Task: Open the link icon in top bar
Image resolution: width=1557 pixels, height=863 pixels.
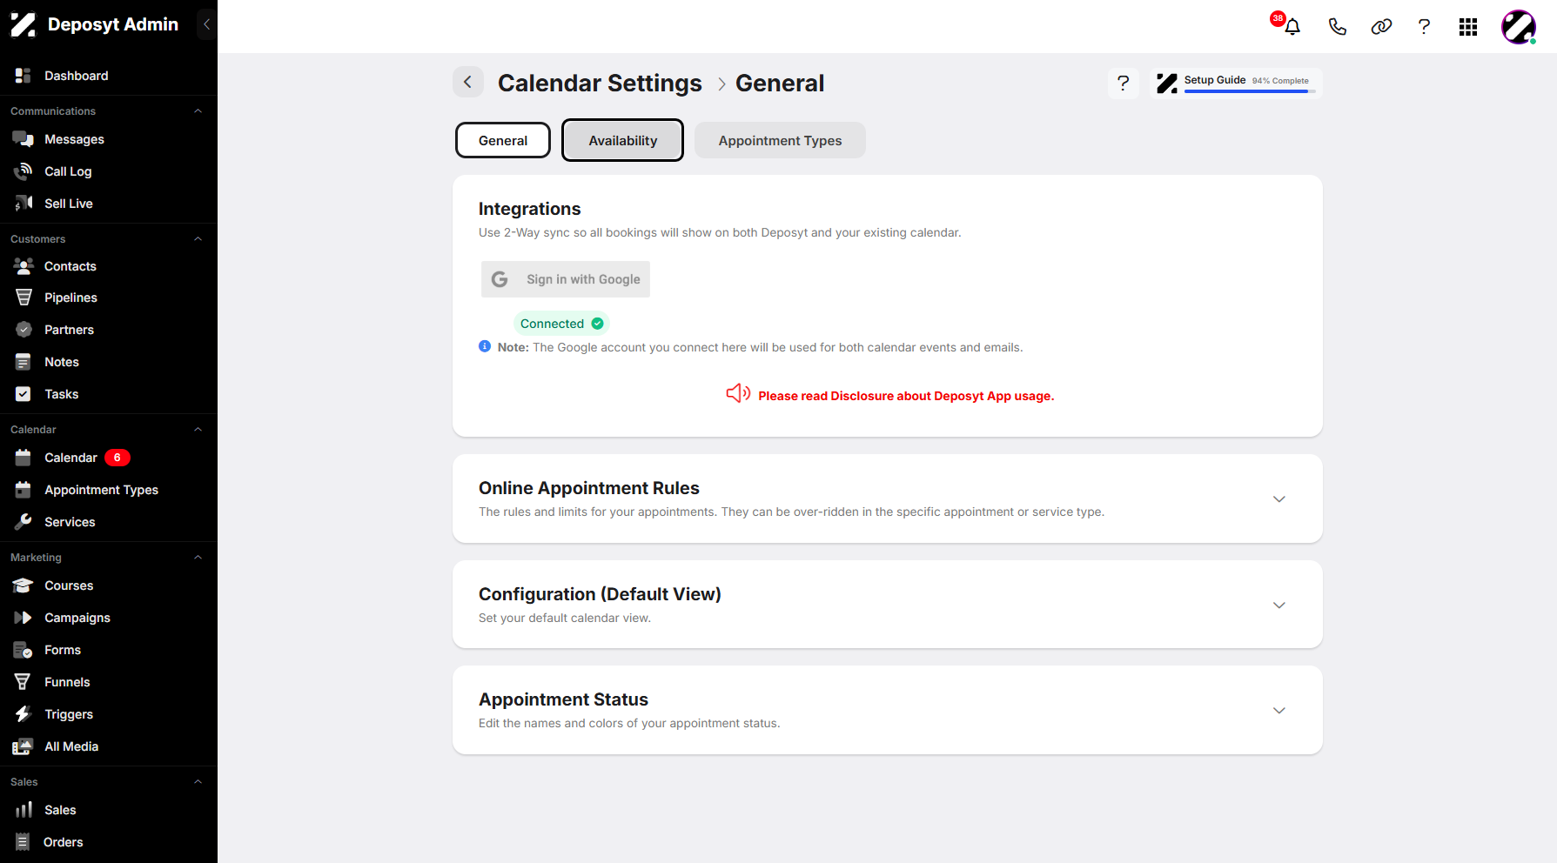Action: pyautogui.click(x=1381, y=27)
